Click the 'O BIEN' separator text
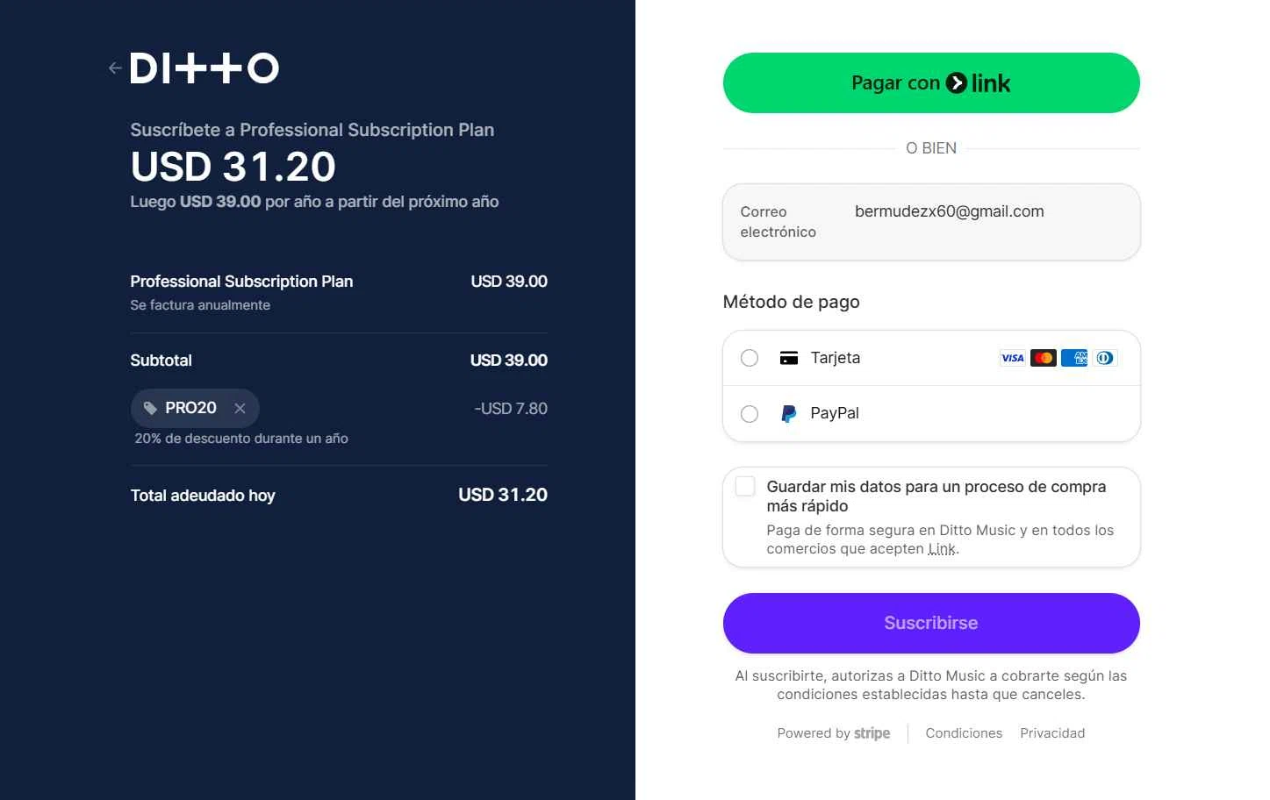The width and height of the screenshot is (1270, 800). [931, 148]
